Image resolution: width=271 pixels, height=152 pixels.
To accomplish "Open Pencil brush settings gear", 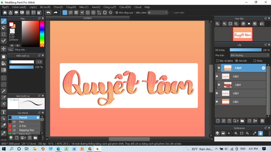I will click(x=38, y=117).
